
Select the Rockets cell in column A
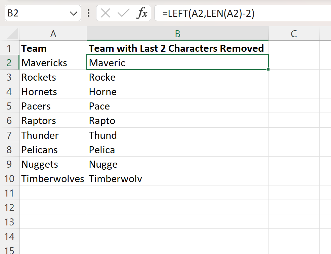click(53, 77)
